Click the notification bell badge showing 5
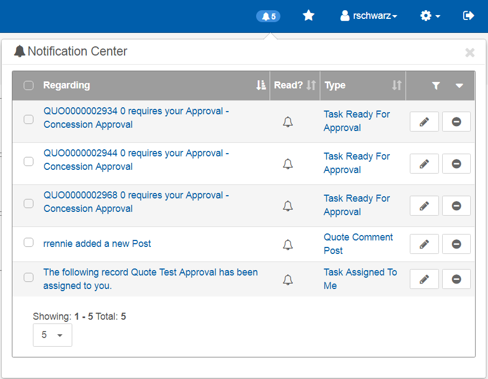The height and width of the screenshot is (379, 488). tap(268, 16)
